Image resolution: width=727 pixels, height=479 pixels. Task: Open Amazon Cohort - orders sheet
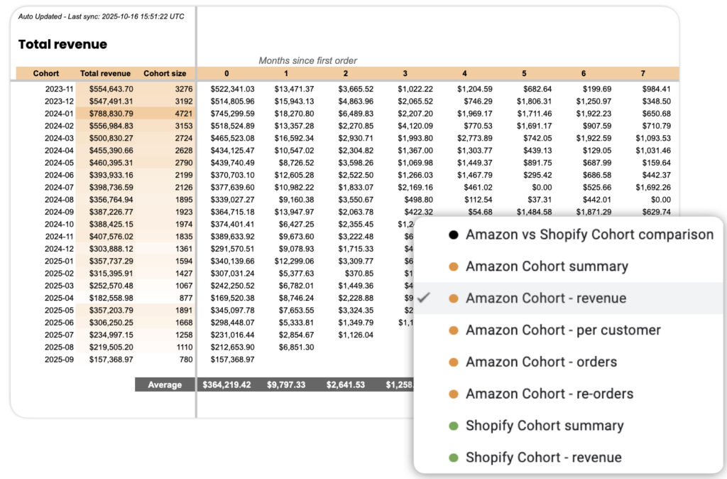541,362
